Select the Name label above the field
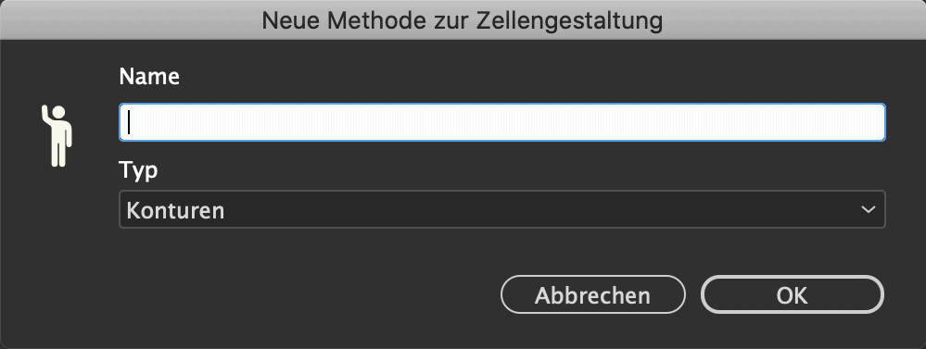The width and height of the screenshot is (926, 349). pos(149,77)
